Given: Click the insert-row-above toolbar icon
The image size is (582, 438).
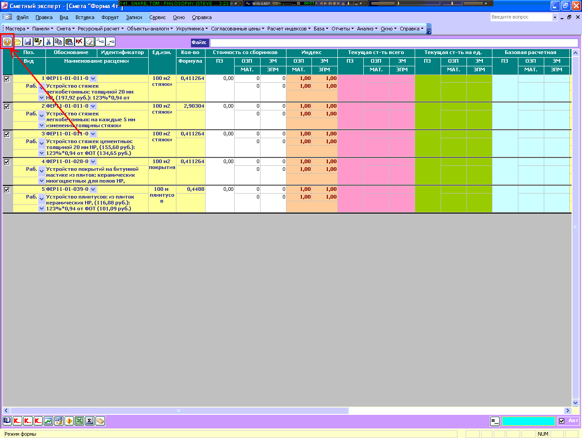Looking at the screenshot, I should pos(100,42).
